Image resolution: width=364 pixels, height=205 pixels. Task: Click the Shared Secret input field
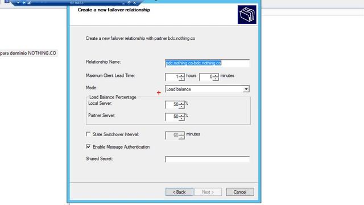click(207, 159)
